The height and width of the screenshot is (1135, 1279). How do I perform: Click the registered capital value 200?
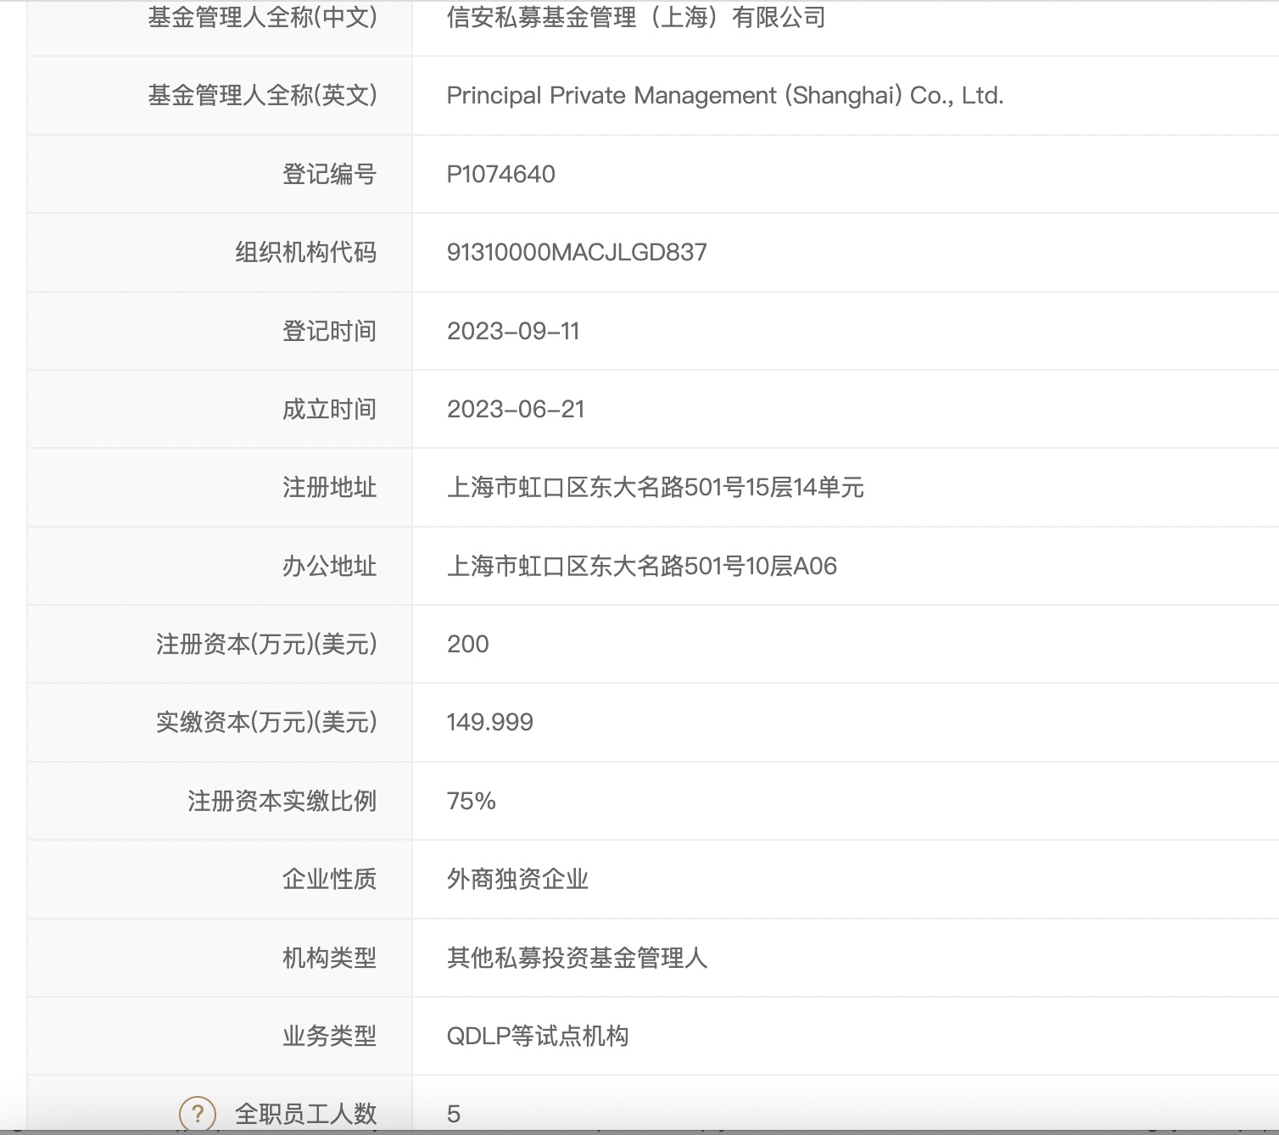(x=467, y=644)
